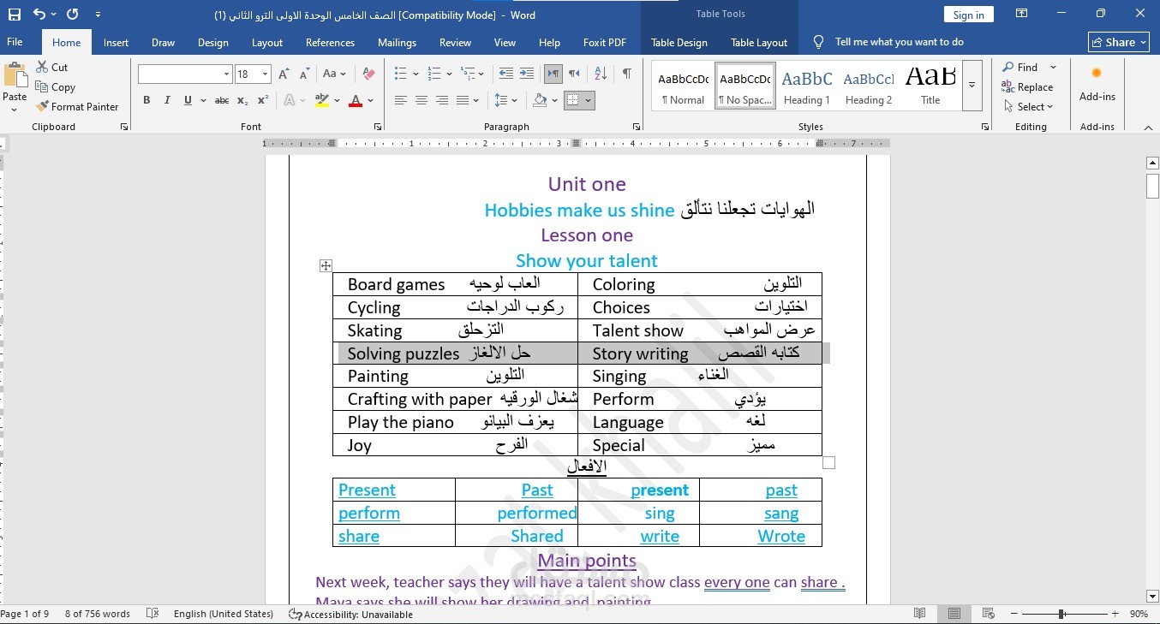Open Find in Editing group
This screenshot has width=1160, height=624.
[x=1019, y=67]
